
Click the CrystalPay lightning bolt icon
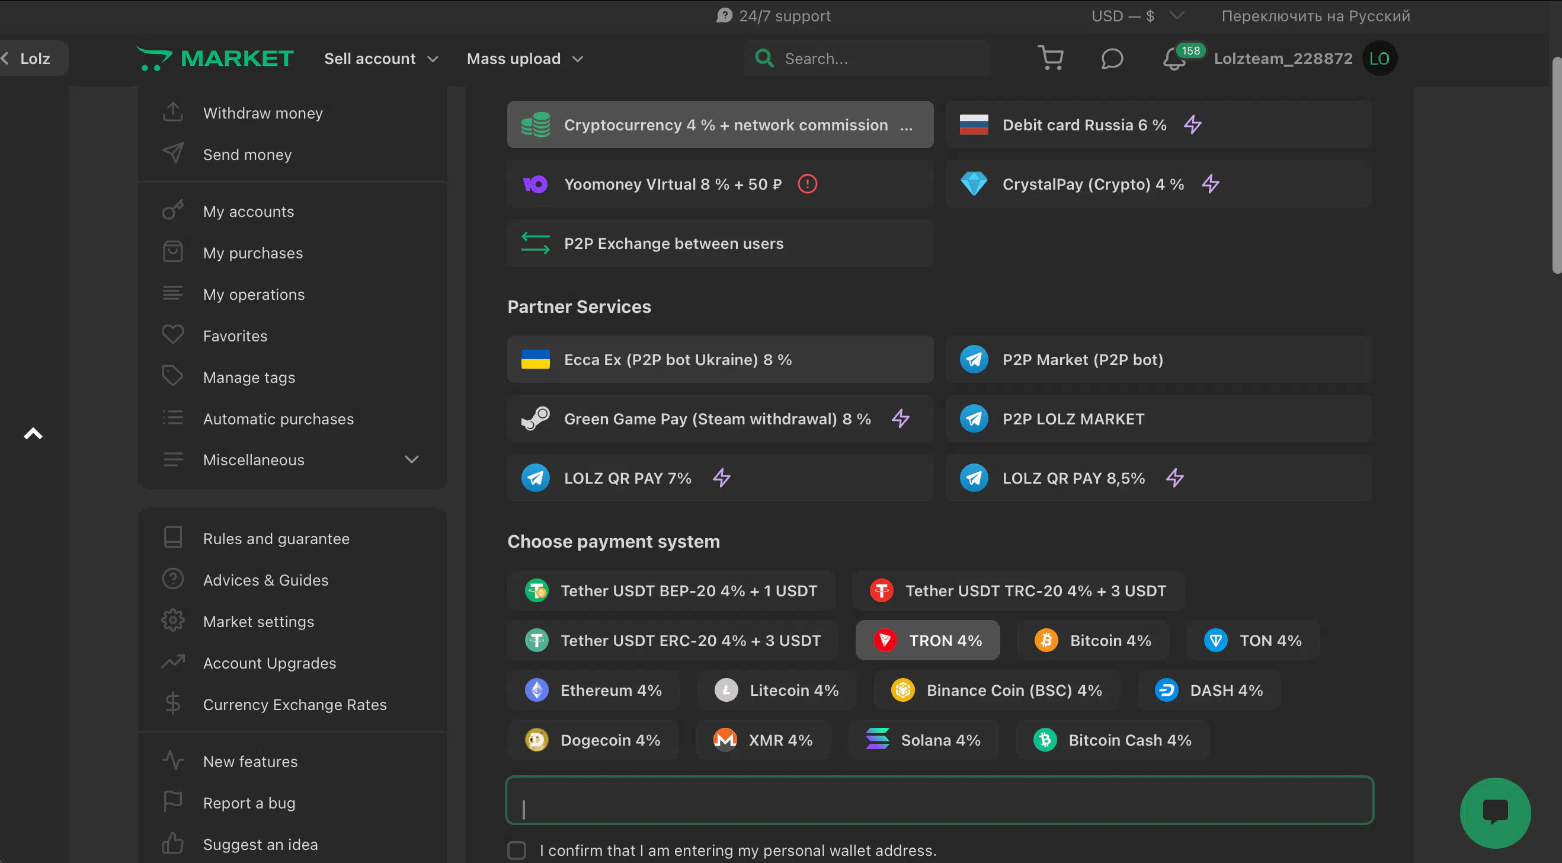tap(1210, 184)
